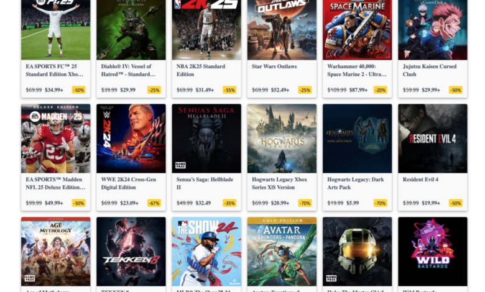Open the MLB The Show 24 cover
This screenshot has width=485, height=292.
point(206,252)
